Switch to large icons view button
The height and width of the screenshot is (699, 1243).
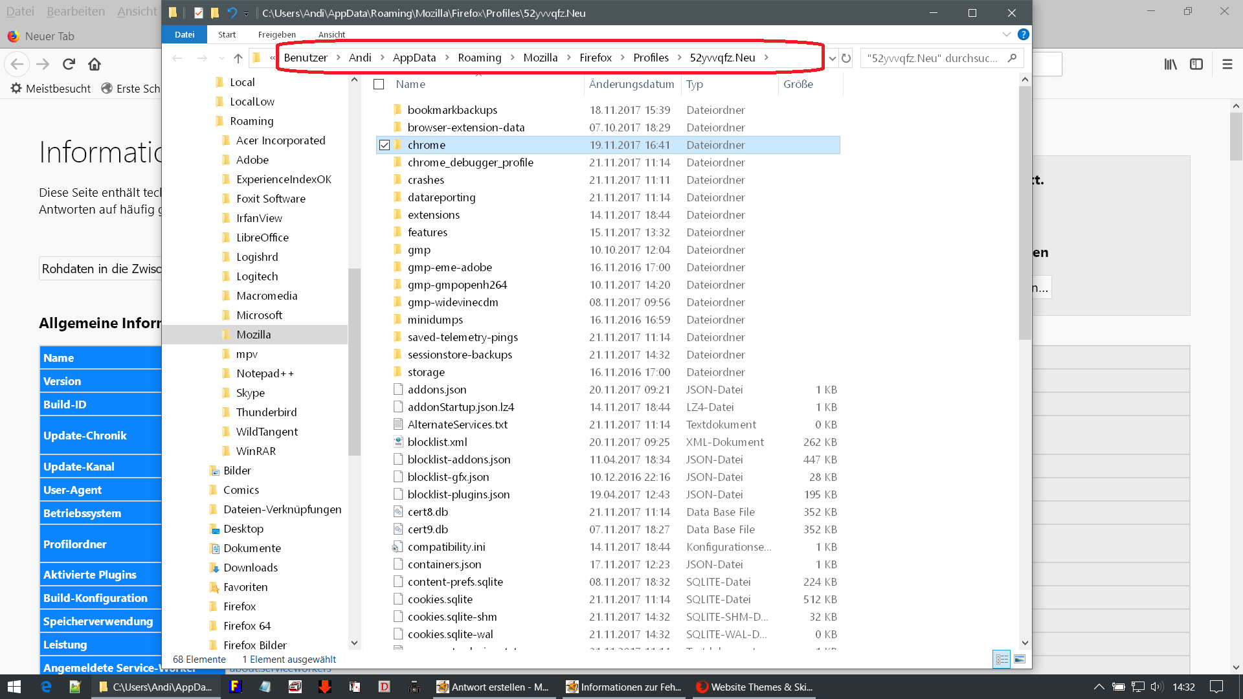[x=1020, y=659]
